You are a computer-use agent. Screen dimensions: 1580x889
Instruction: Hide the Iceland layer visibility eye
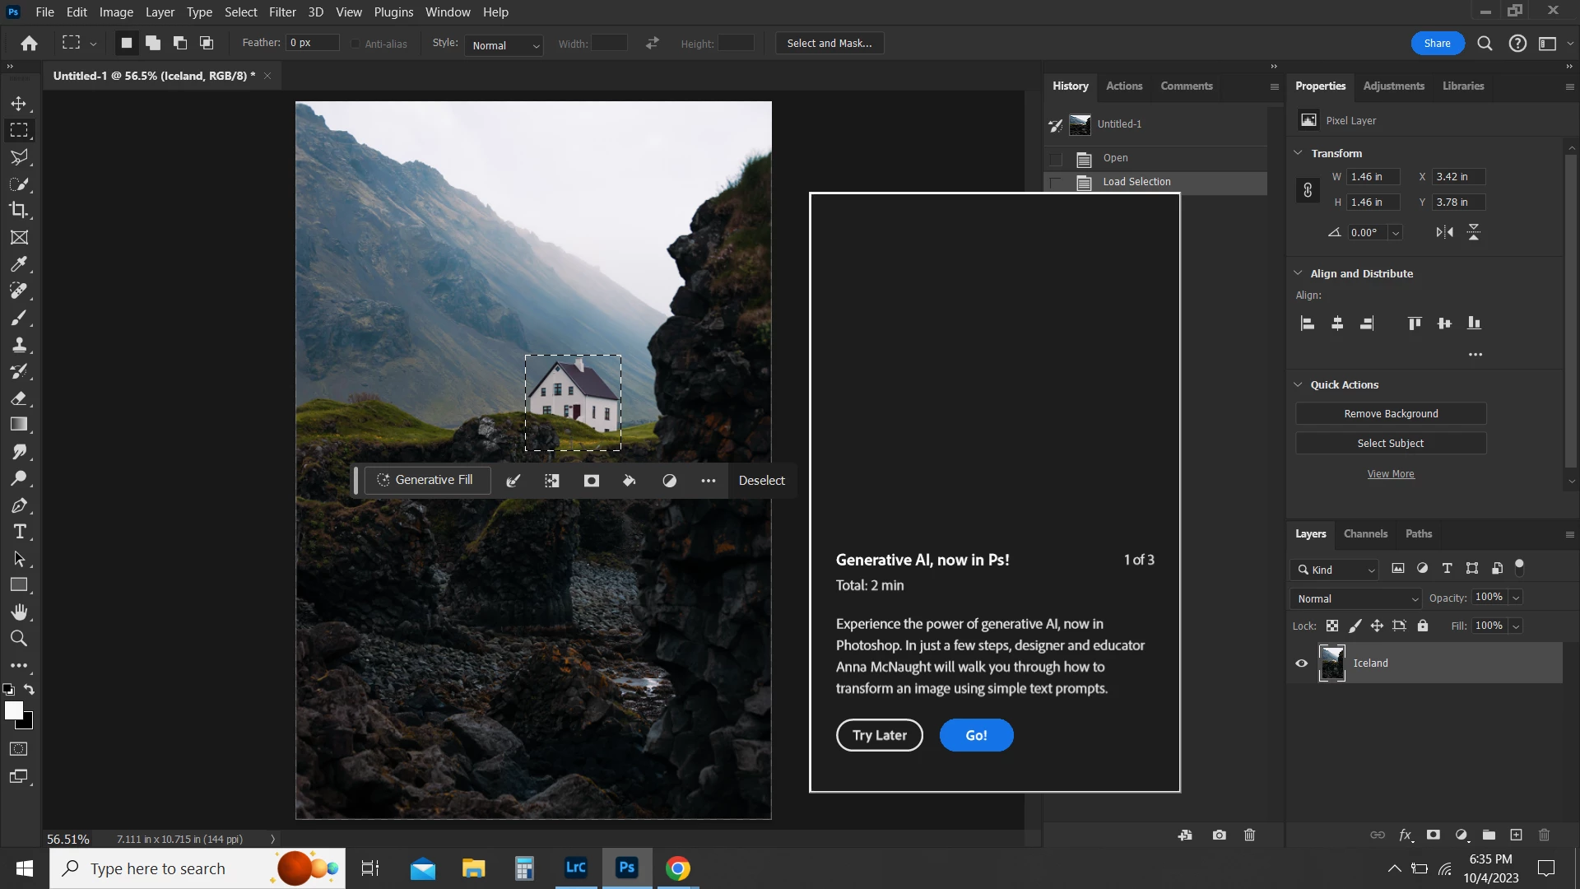click(1302, 663)
